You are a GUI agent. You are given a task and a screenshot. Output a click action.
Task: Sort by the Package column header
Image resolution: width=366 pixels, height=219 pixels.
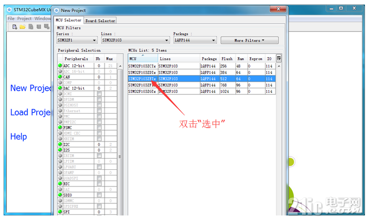tap(209, 58)
